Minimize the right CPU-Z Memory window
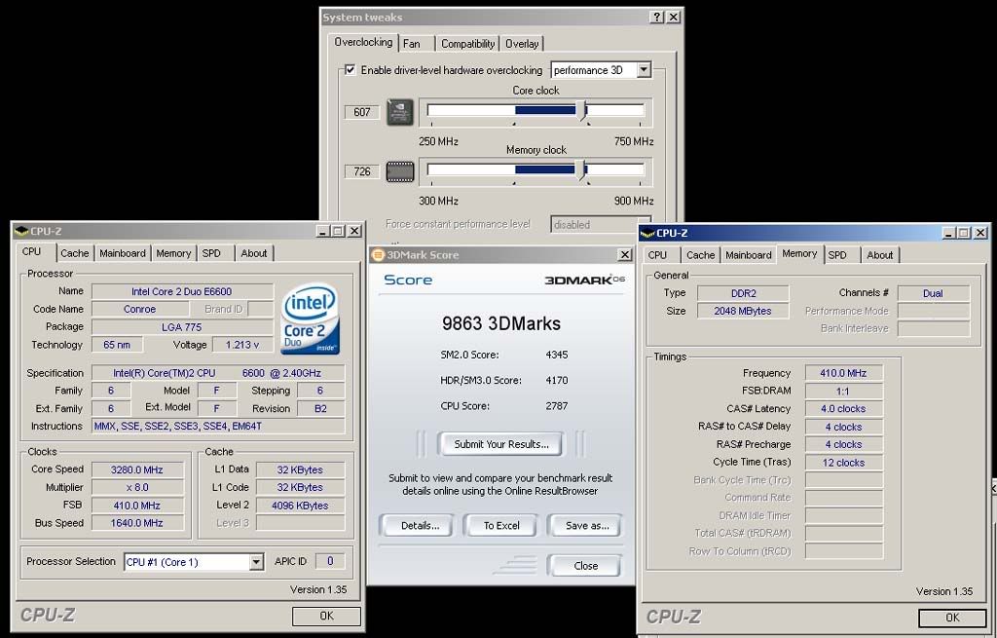Image resolution: width=997 pixels, height=638 pixels. [949, 233]
